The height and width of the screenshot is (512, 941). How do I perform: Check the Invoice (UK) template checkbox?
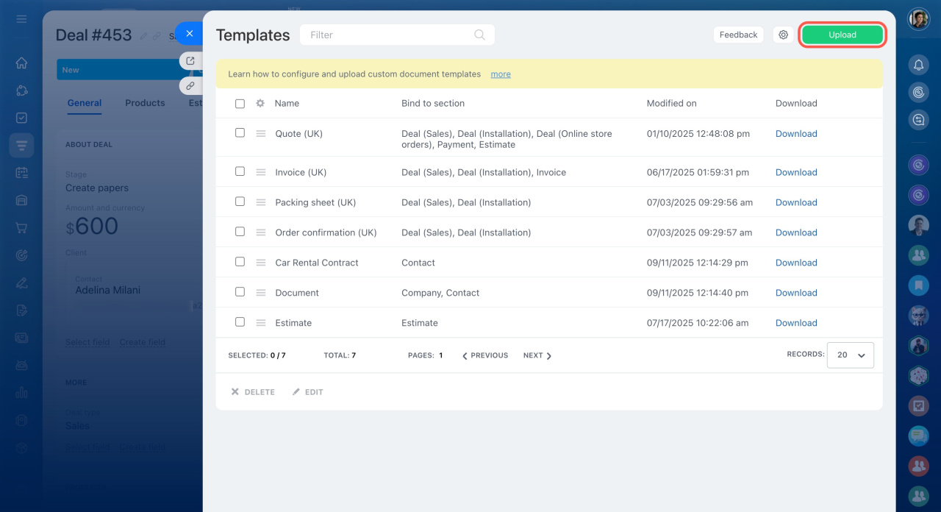coord(240,171)
